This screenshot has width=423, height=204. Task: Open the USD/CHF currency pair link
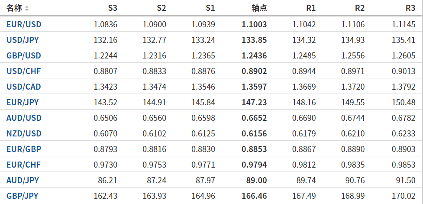click(x=23, y=71)
